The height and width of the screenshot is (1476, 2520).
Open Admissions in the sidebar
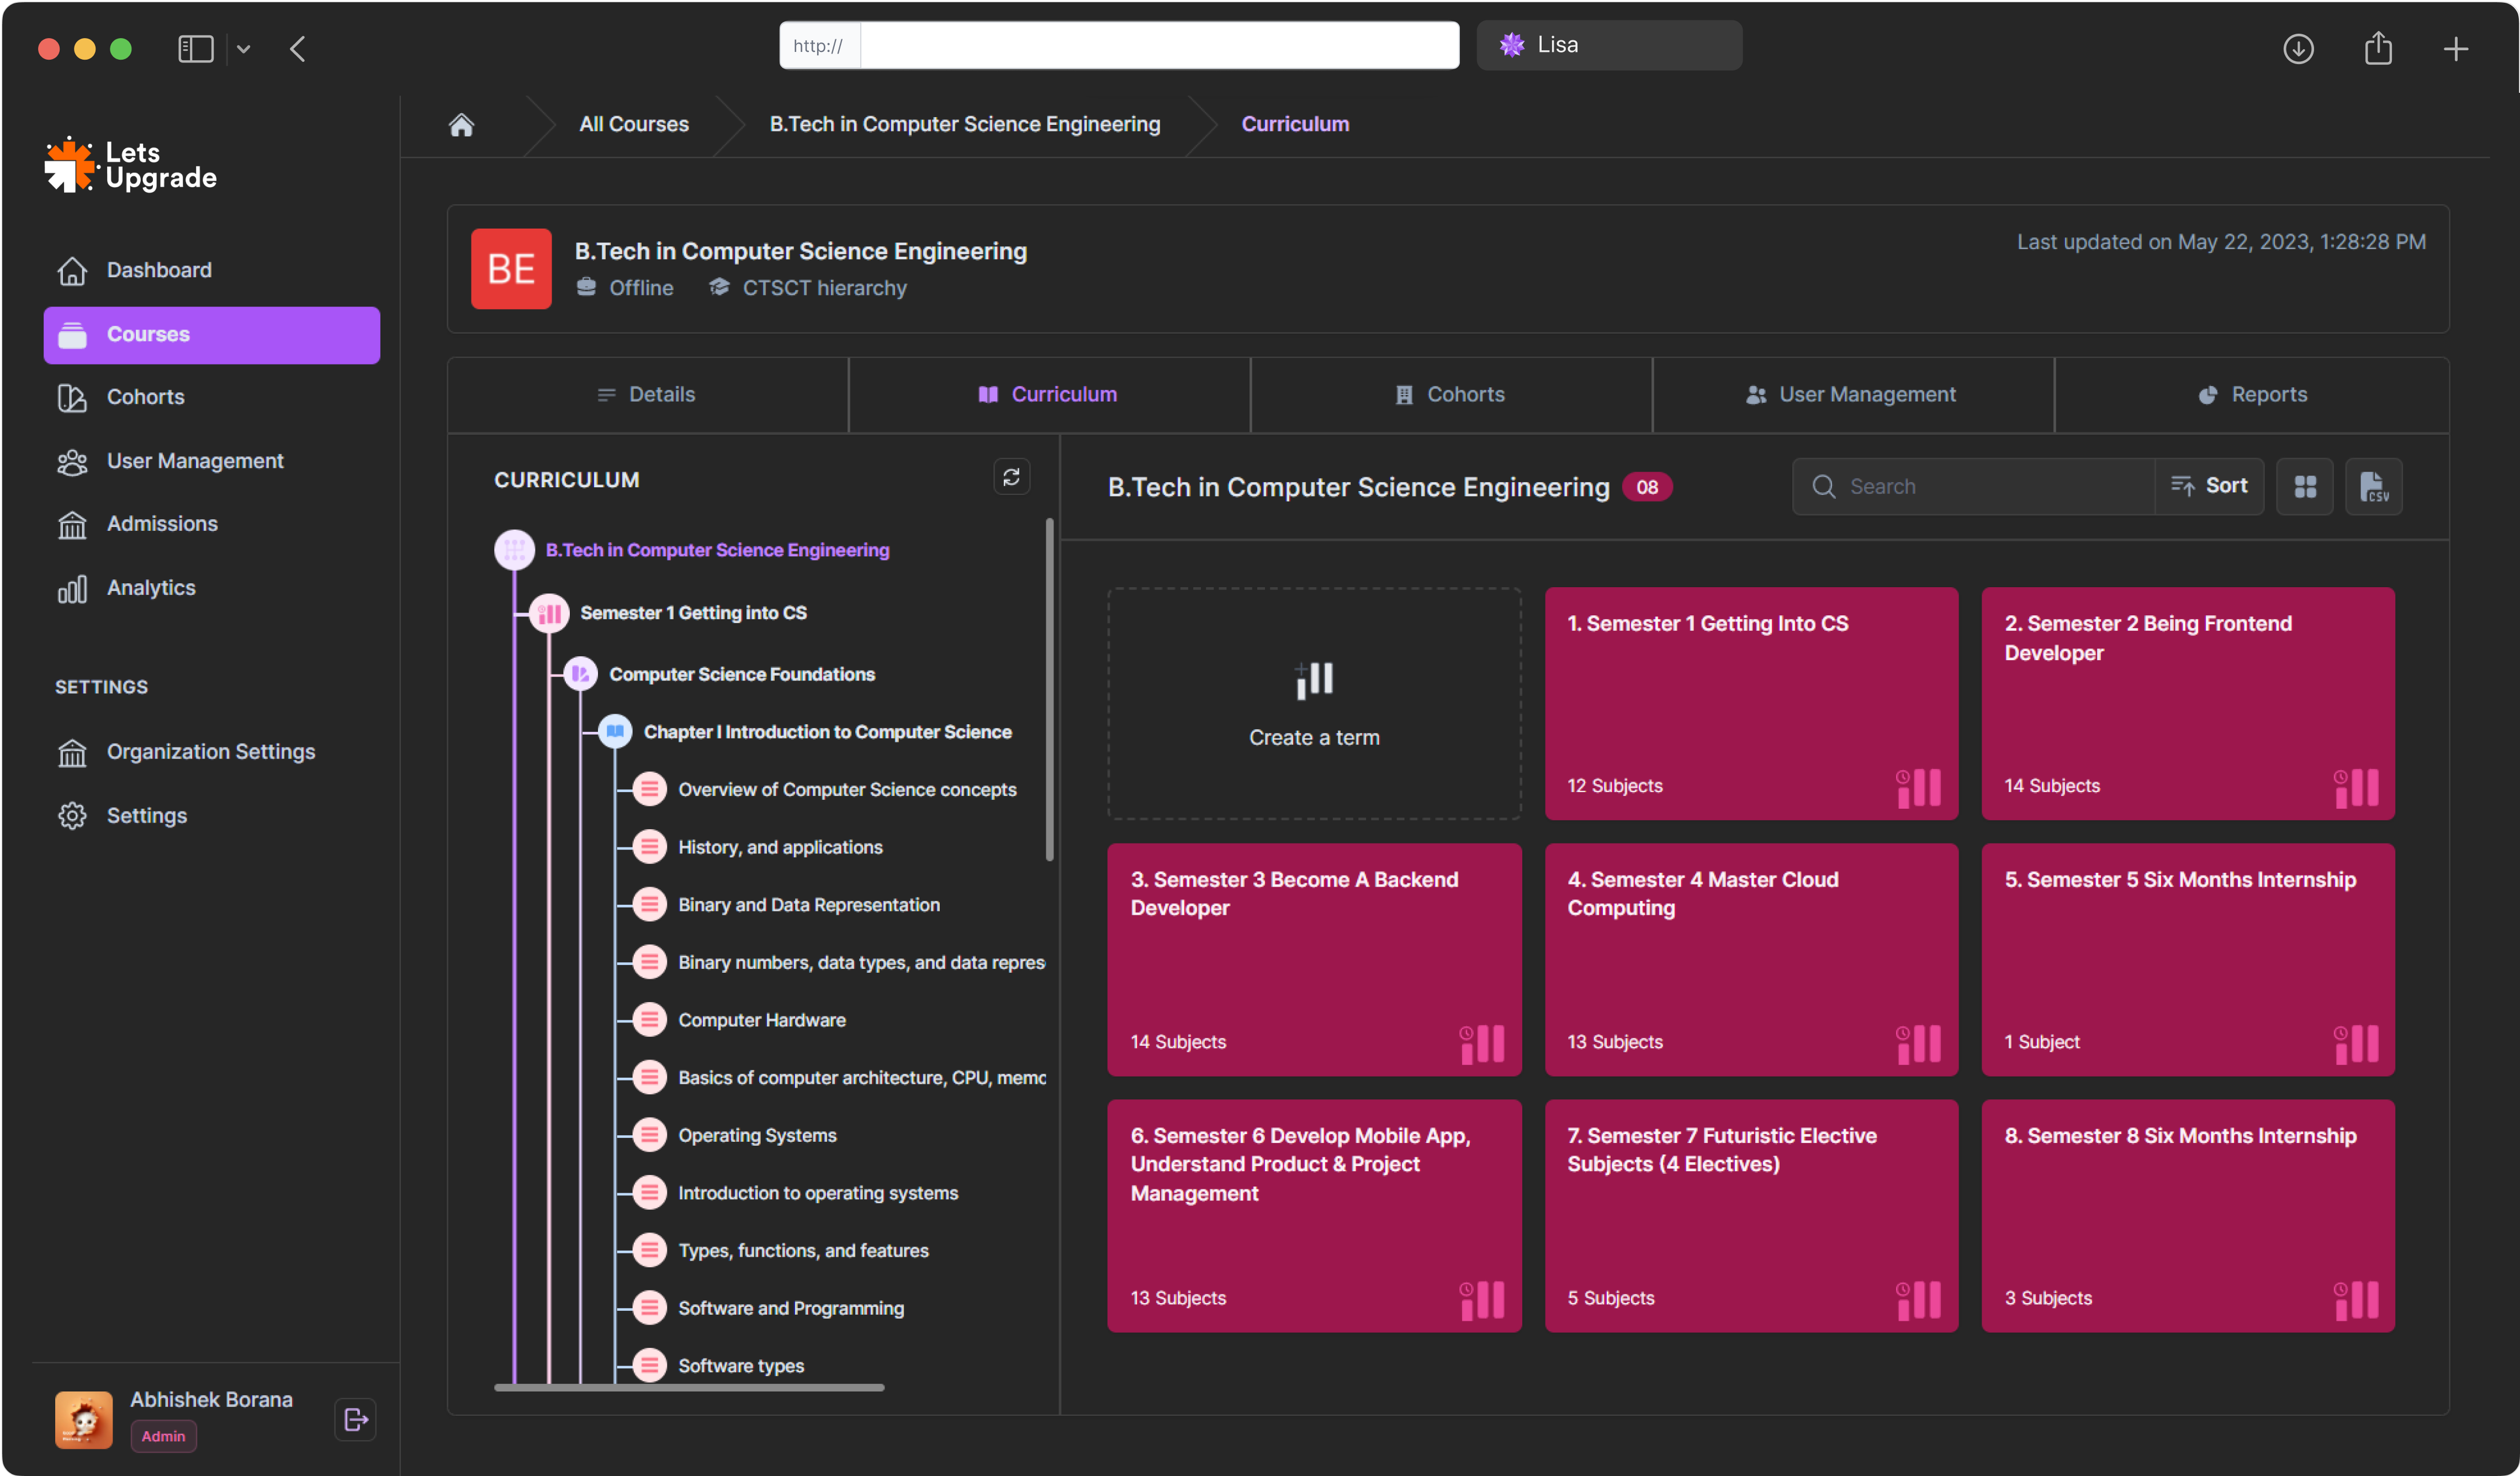(x=161, y=523)
